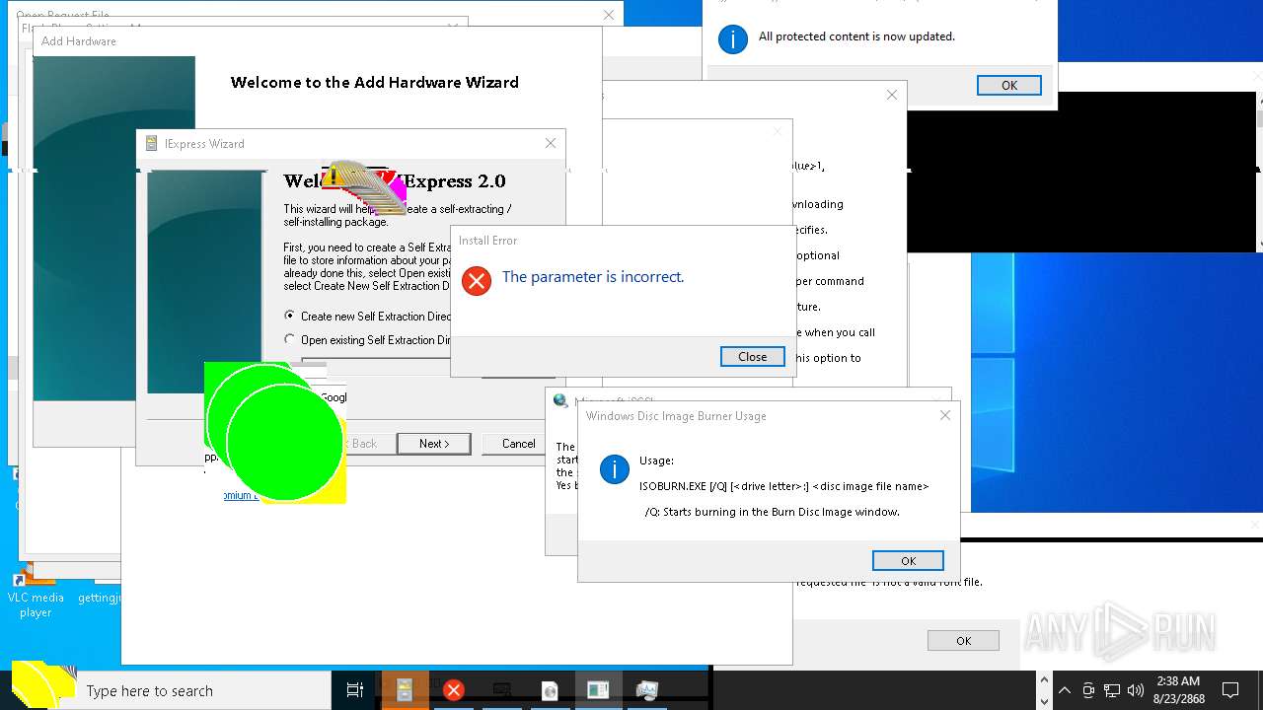Select Open existing Self Extraction Directive radio
The width and height of the screenshot is (1263, 710).
tap(289, 339)
